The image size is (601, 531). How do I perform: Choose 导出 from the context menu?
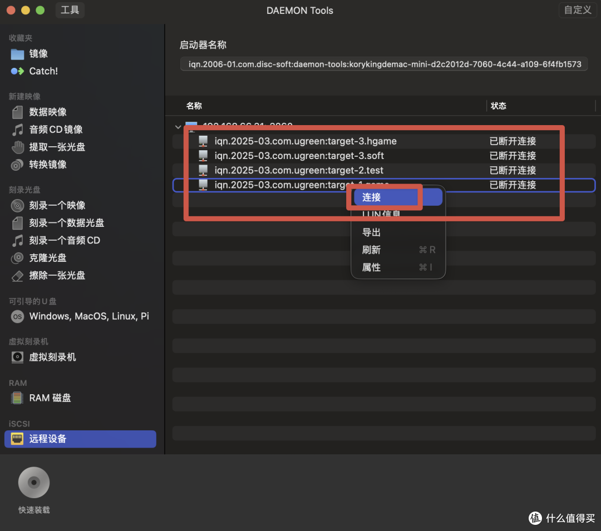[398, 232]
